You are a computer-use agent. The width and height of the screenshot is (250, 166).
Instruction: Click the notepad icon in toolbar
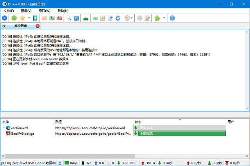click(147, 18)
